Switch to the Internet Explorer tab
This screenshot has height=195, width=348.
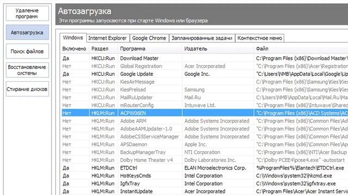[108, 38]
